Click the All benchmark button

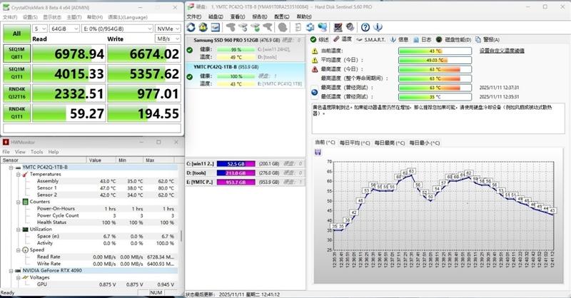(16, 34)
